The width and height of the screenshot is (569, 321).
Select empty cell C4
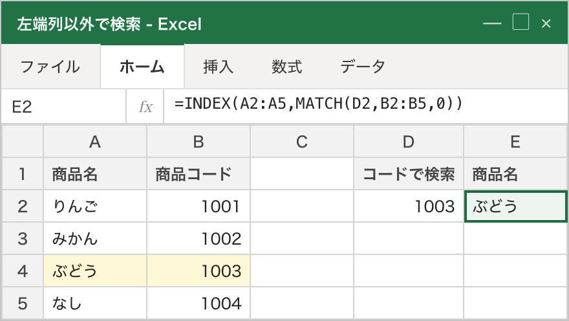(x=302, y=271)
